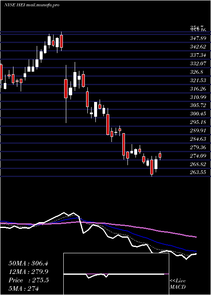Select the 295.18 price axis label
The image size is (211, 295).
(x=198, y=122)
